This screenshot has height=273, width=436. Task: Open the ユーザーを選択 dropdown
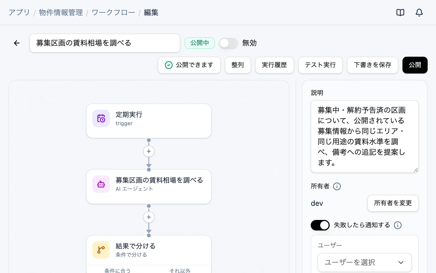pyautogui.click(x=364, y=262)
